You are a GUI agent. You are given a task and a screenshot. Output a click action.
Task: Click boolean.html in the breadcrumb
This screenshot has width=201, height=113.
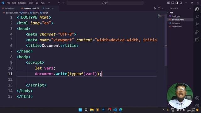pos(12,13)
